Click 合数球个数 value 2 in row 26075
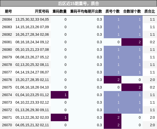 click(x=132, y=87)
